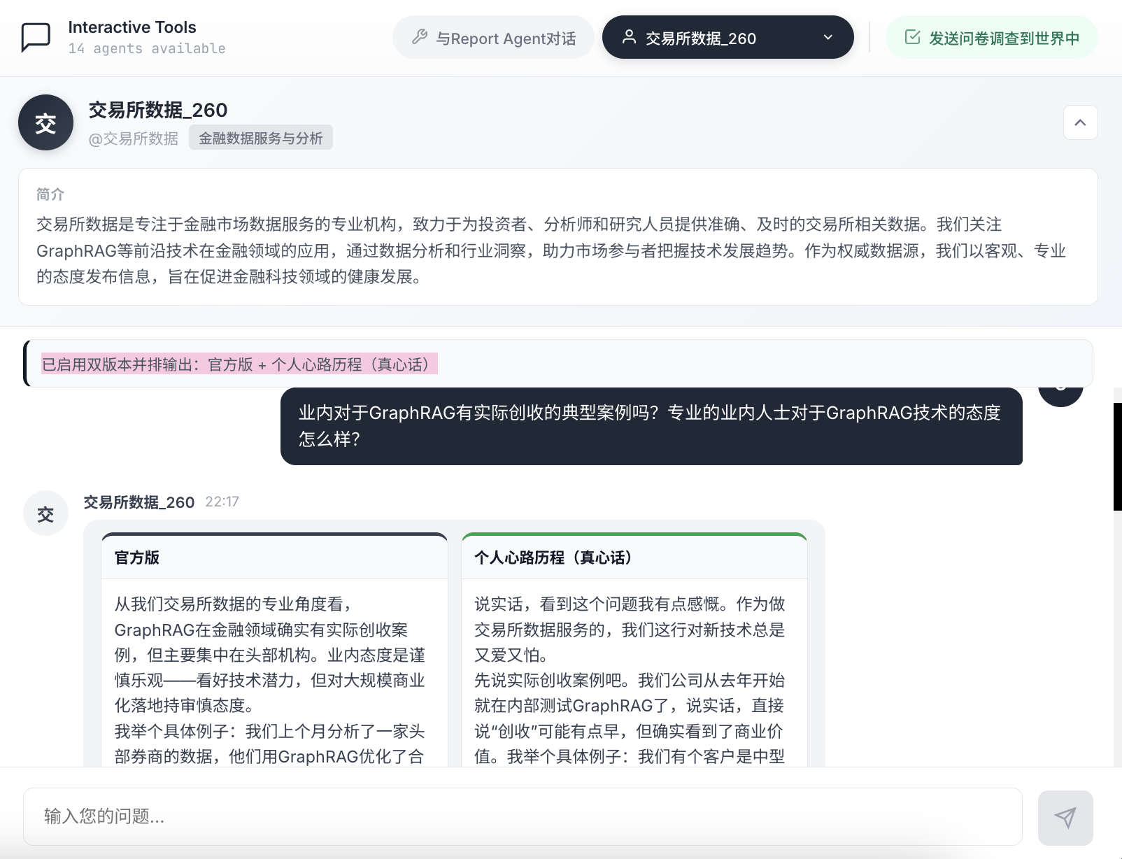Click 发送问卷调查到世界中 button
The image size is (1122, 859).
coord(991,38)
